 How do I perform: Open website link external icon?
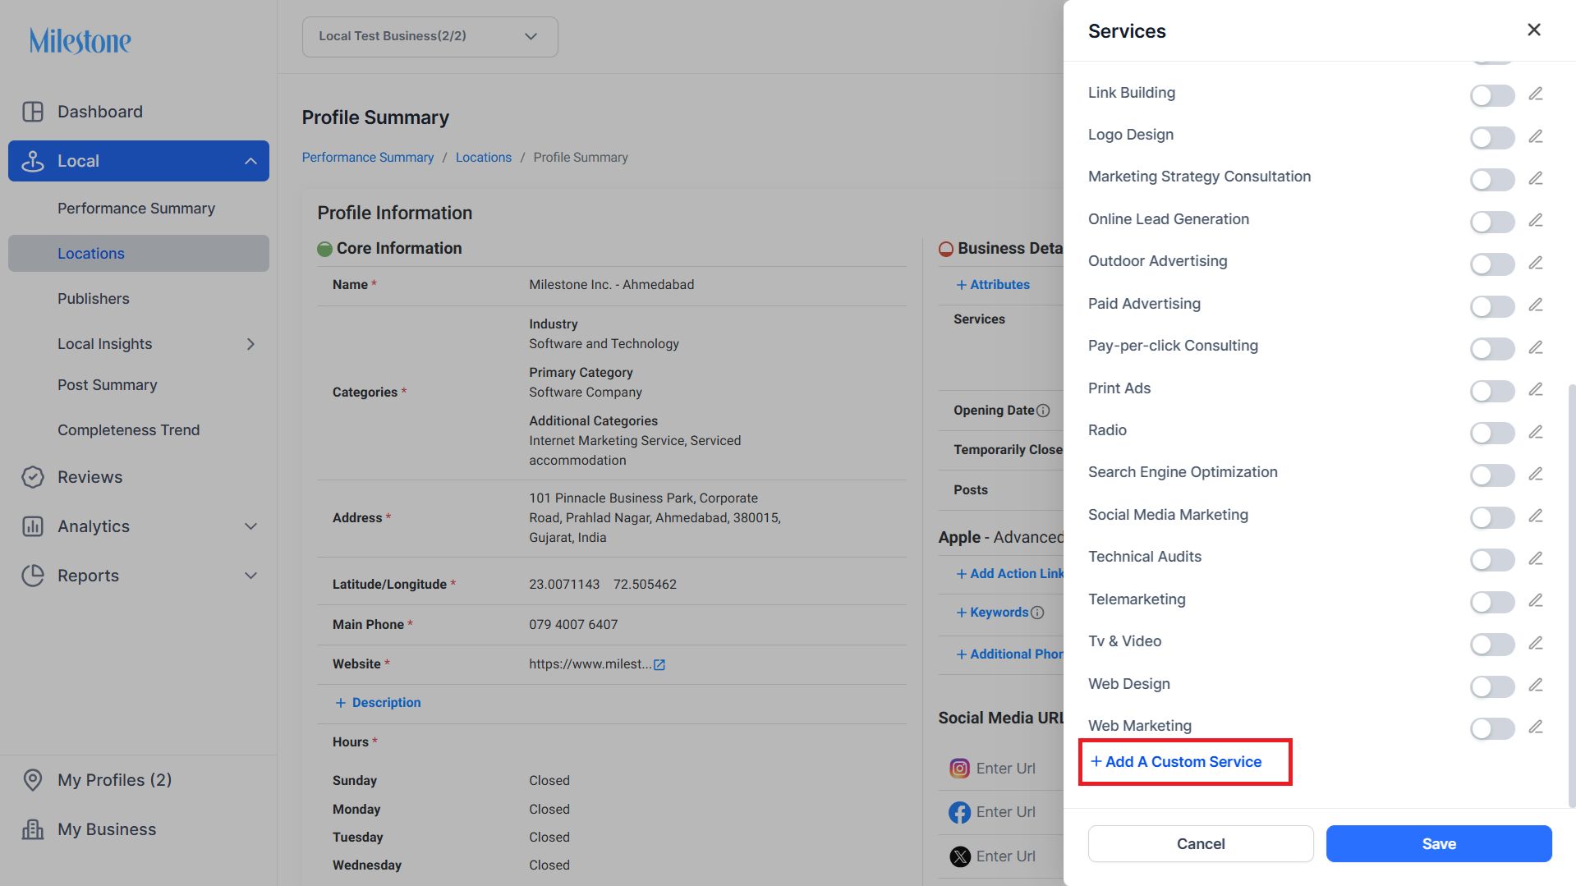coord(659,665)
